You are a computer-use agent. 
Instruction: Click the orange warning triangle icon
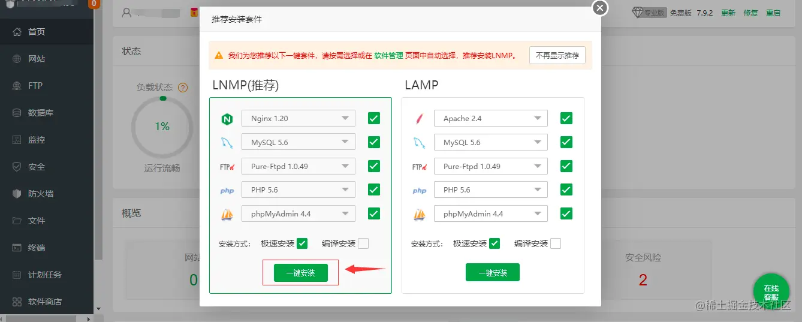coord(218,55)
